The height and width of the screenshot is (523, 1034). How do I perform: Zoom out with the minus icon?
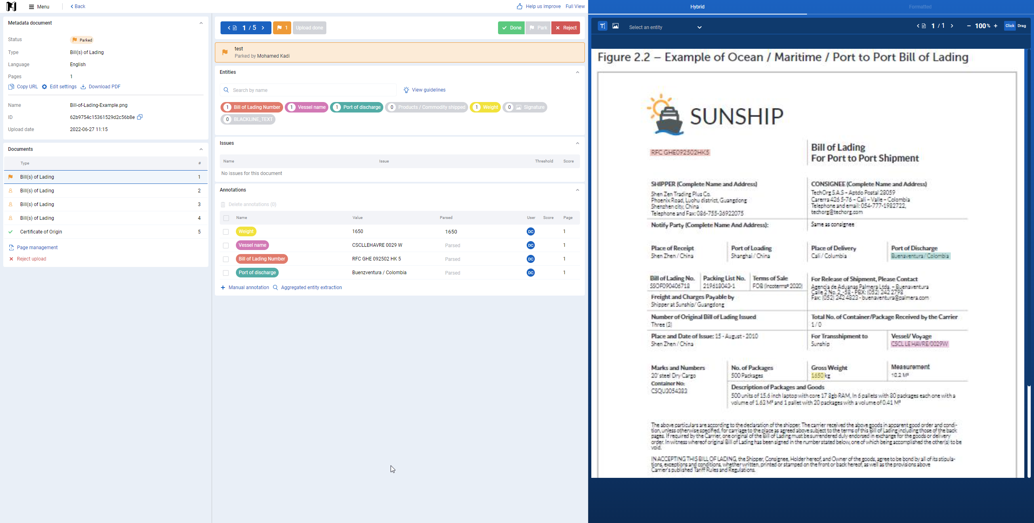pyautogui.click(x=969, y=26)
